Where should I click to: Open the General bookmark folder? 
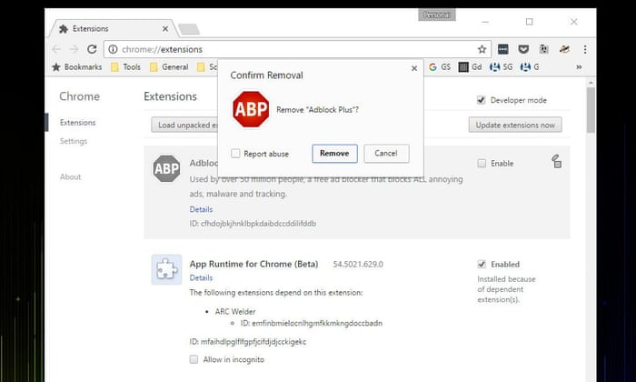169,67
